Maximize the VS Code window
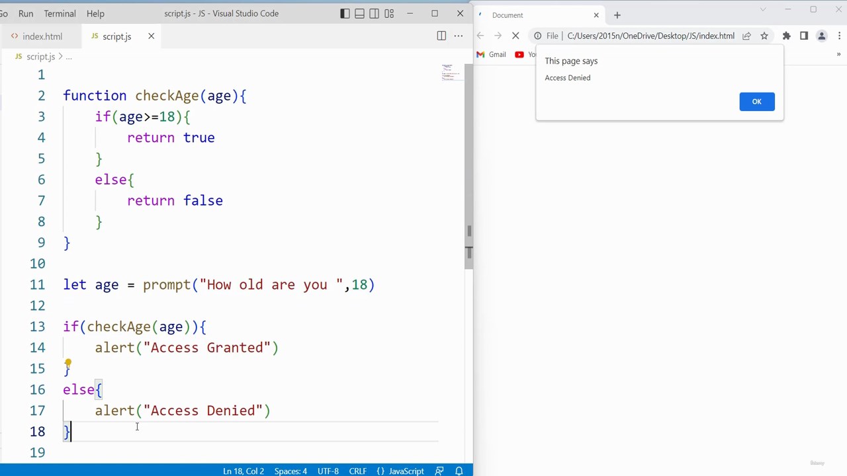Viewport: 847px width, 476px height. click(x=435, y=13)
